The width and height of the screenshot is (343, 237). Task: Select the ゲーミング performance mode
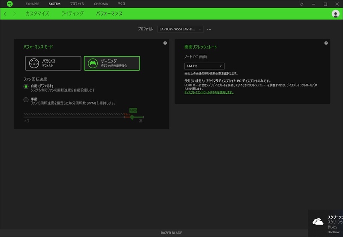(112, 63)
